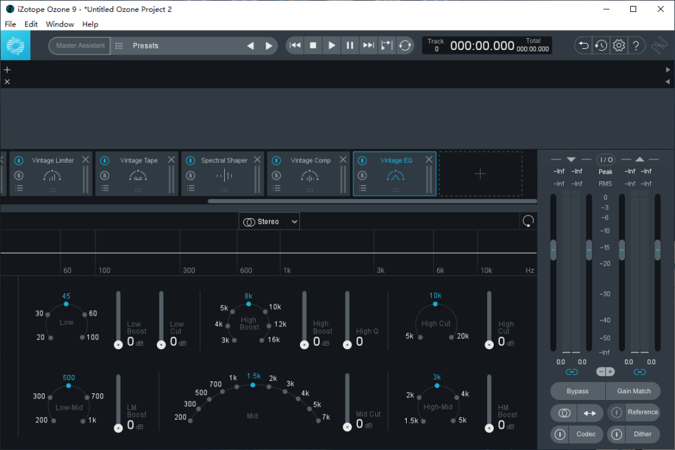675x450 pixels.
Task: Toggle Vintage EQ power button
Action: click(362, 161)
